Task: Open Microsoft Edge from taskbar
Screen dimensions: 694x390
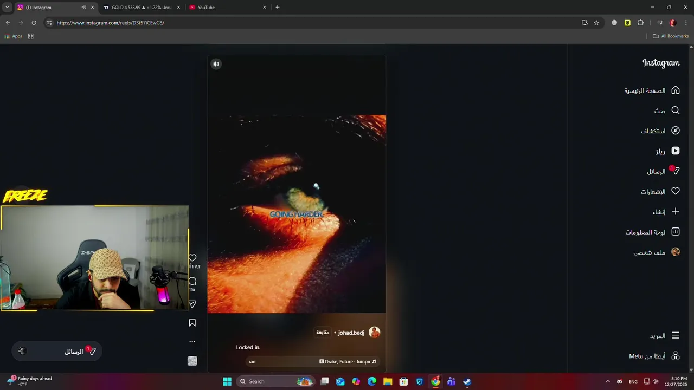Action: pyautogui.click(x=372, y=381)
